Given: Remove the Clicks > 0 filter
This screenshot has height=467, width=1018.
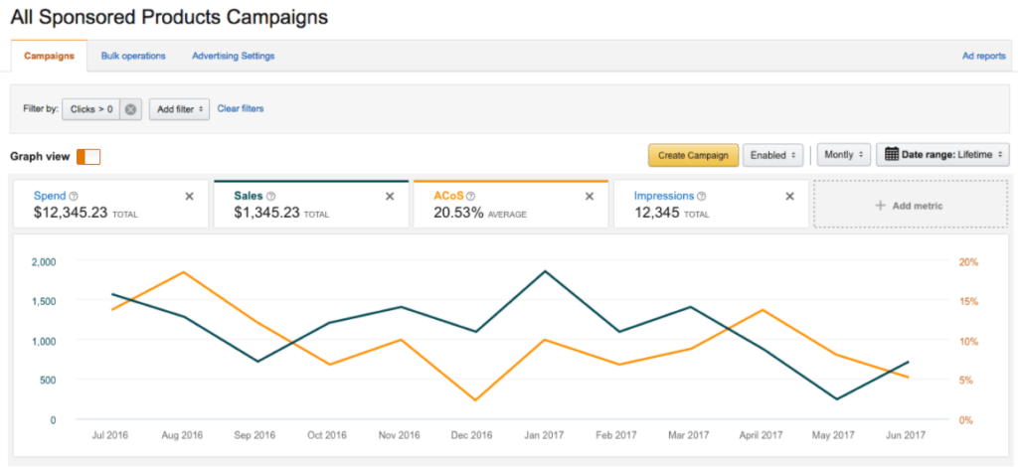Looking at the screenshot, I should click(130, 109).
